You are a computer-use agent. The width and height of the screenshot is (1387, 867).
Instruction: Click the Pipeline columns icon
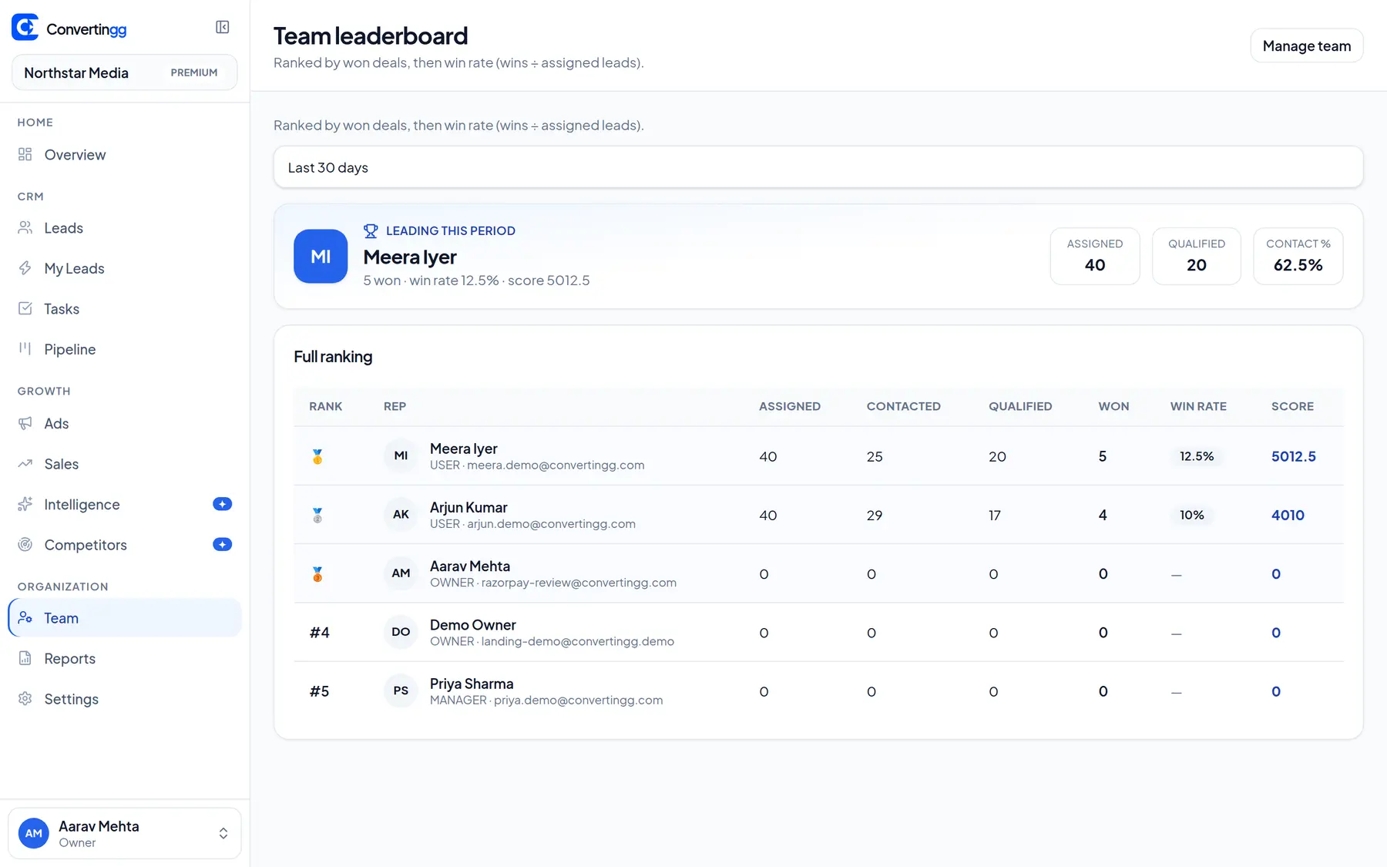click(25, 348)
